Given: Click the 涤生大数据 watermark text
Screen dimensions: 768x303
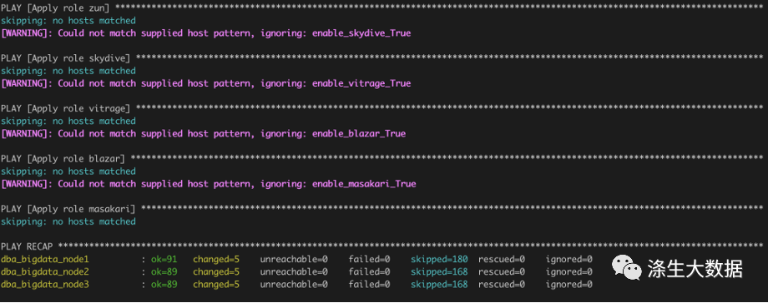Looking at the screenshot, I should click(x=695, y=269).
